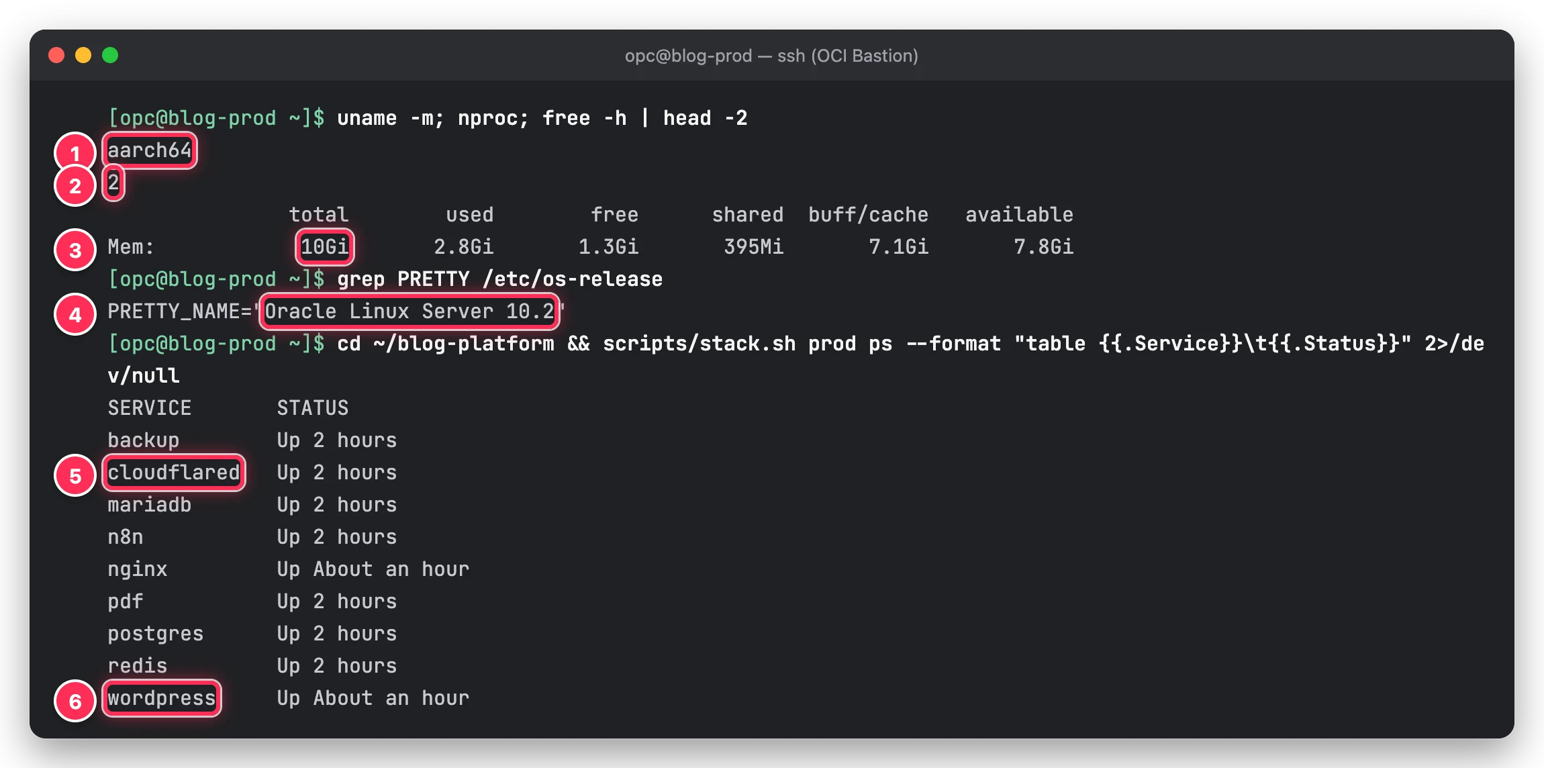Viewport: 1544px width, 768px height.
Task: Click the window title opc@blog-prod — ssh (OCI Bastion)
Action: point(771,56)
